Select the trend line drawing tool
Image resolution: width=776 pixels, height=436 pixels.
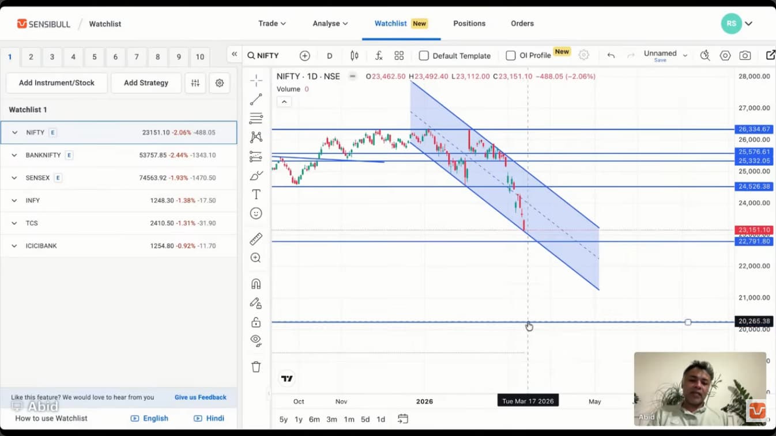(x=256, y=100)
